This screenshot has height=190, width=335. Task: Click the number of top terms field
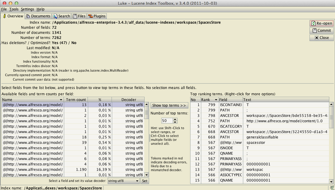pos(167,120)
